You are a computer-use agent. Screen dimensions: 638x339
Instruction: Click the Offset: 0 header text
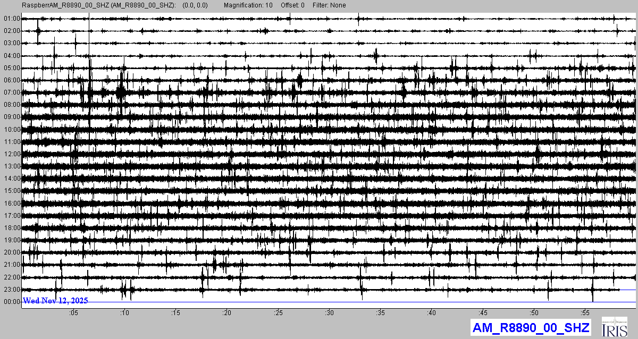[293, 5]
